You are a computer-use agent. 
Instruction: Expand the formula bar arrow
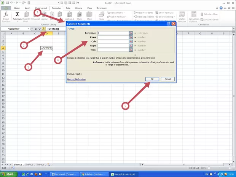pos(234,29)
